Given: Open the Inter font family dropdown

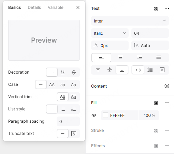Looking at the screenshot, I should pos(130,21).
